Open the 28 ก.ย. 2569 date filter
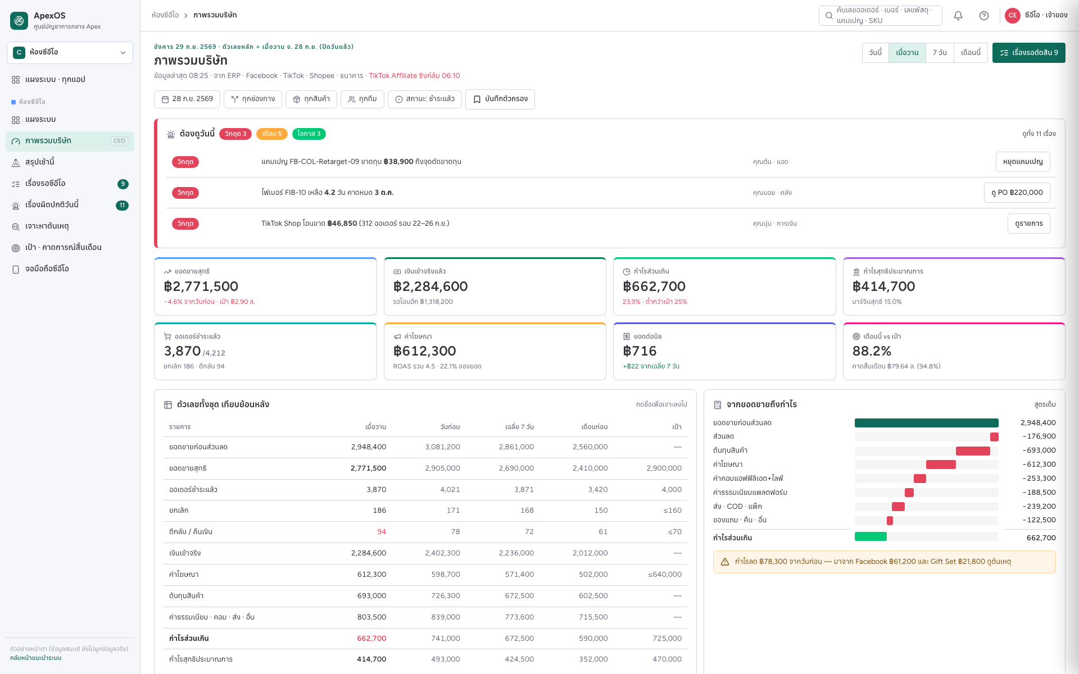1079x674 pixels. tap(187, 99)
